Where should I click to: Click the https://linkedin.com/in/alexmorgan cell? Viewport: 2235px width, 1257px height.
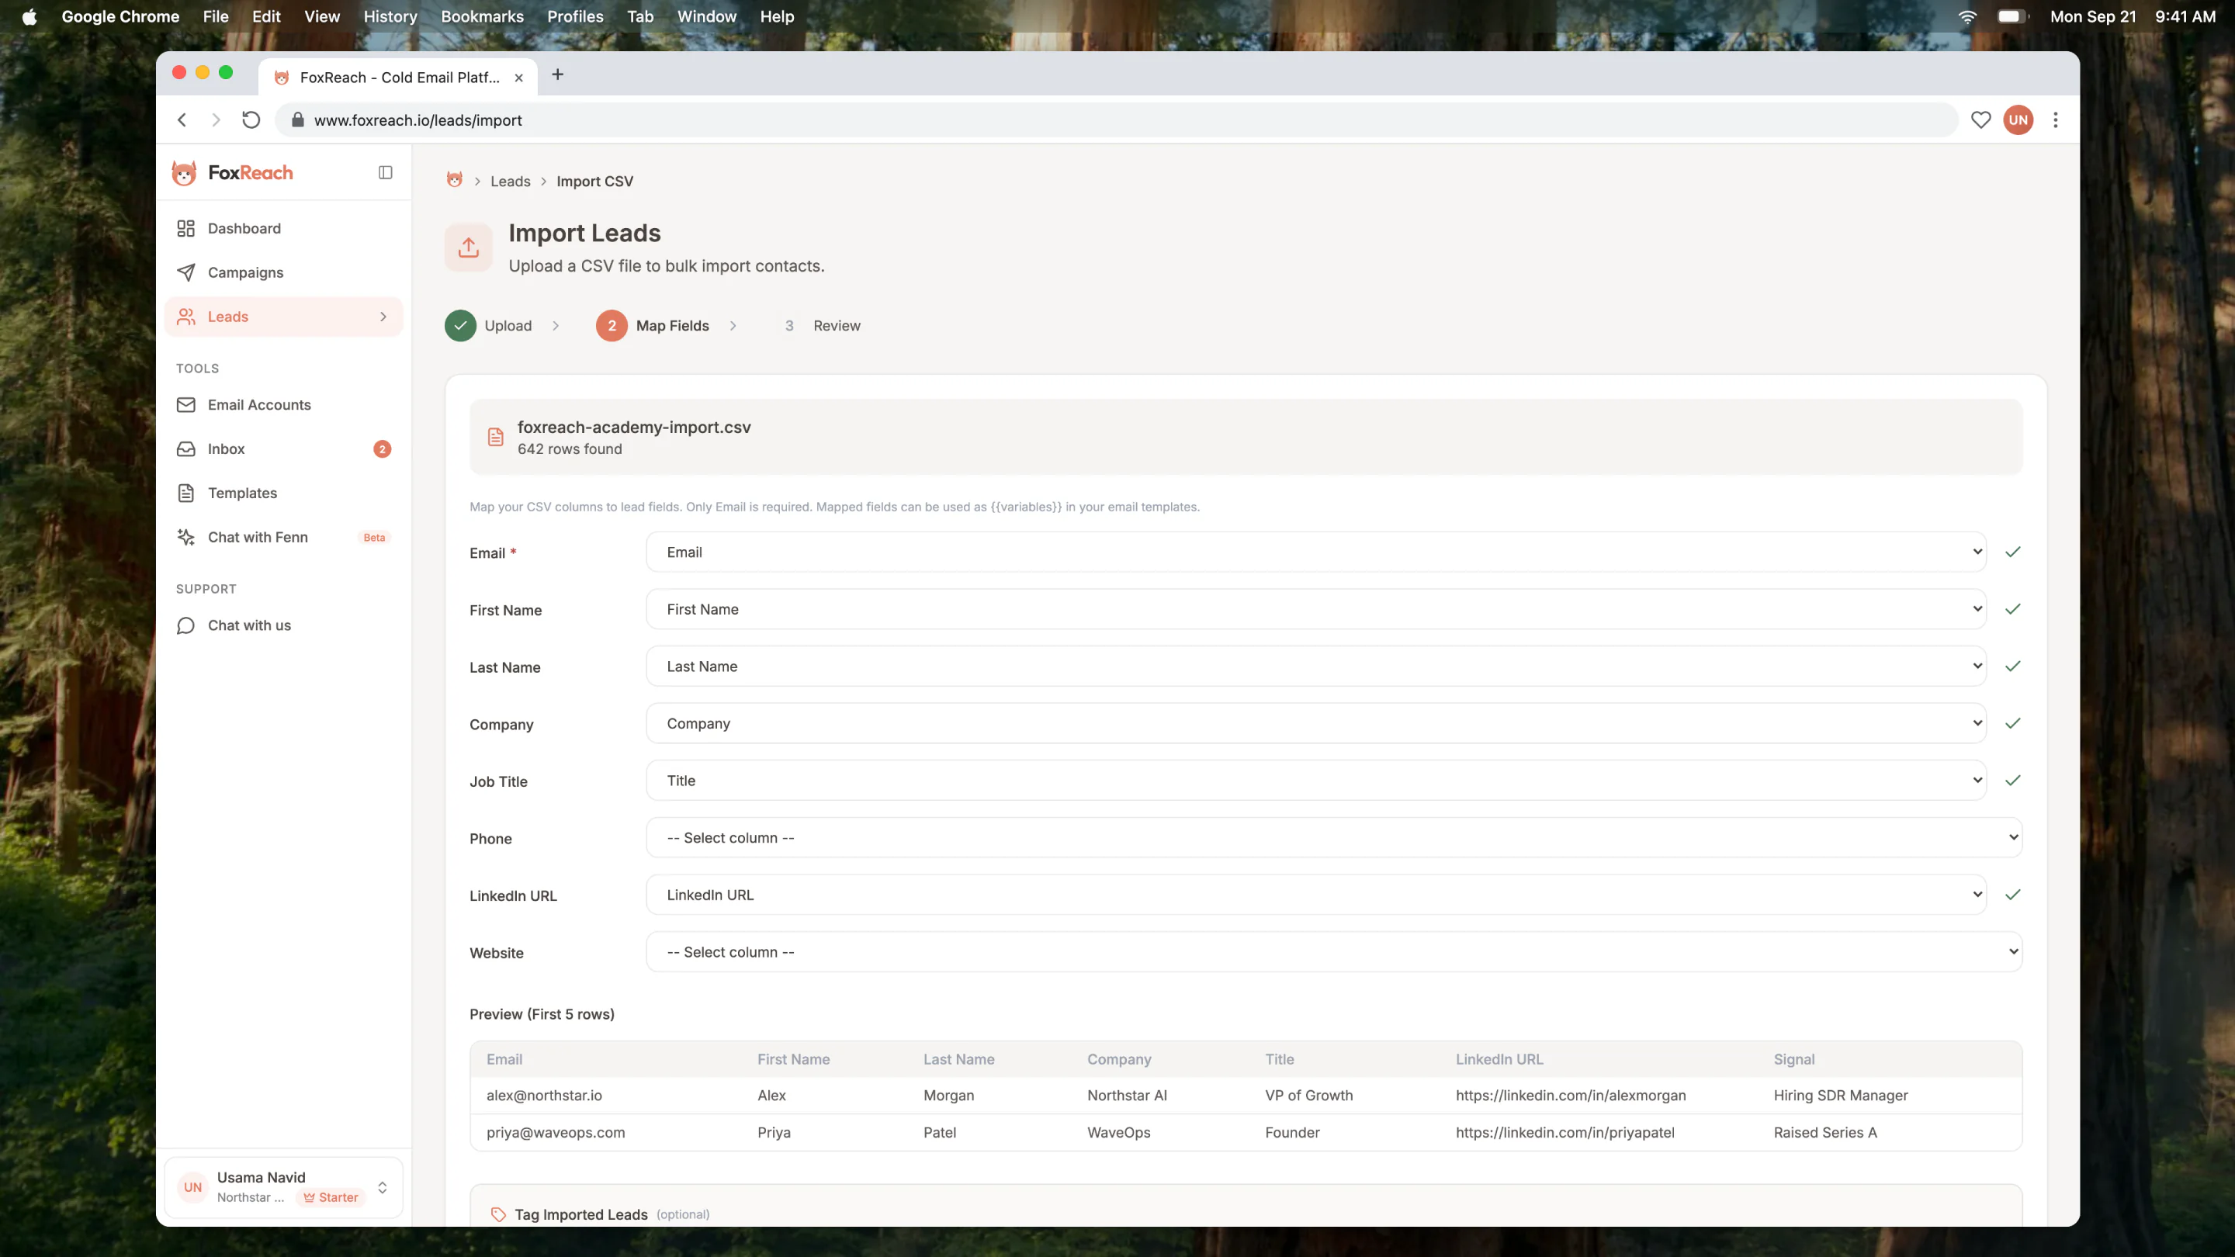(1571, 1096)
